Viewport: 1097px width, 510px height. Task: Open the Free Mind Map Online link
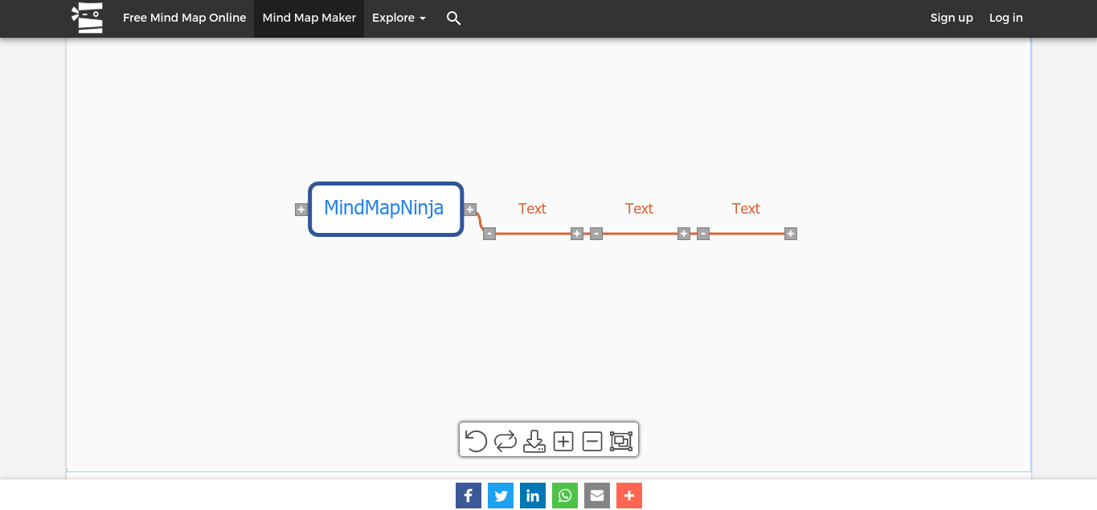(184, 18)
